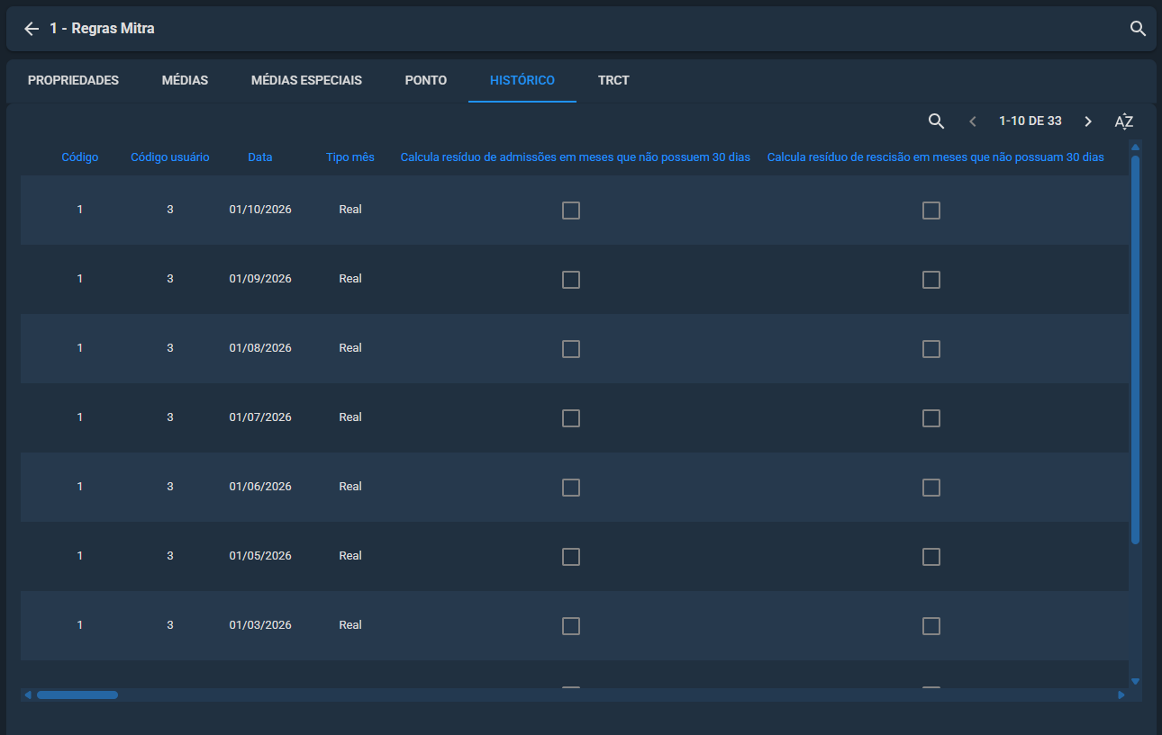
Task: Open the search icon in the top header bar
Action: 1138,29
